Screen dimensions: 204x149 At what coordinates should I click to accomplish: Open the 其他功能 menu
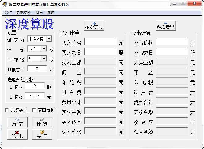24,12
